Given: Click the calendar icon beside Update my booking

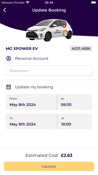Looking at the screenshot, I should 8,87.
